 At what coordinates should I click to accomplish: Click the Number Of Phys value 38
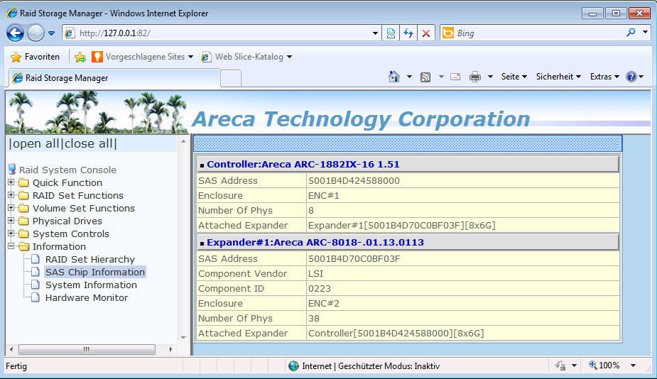click(x=314, y=318)
